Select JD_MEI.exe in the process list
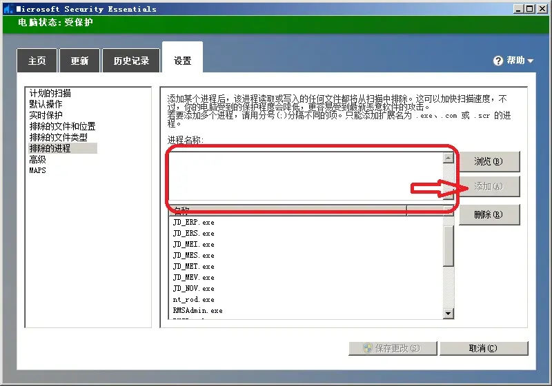Viewport: 552px width, 386px height. click(x=194, y=244)
